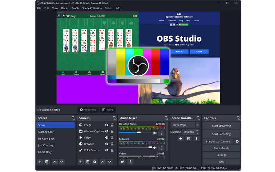Click Start Recording button
Screen dimensions: 275x172
tap(221, 134)
